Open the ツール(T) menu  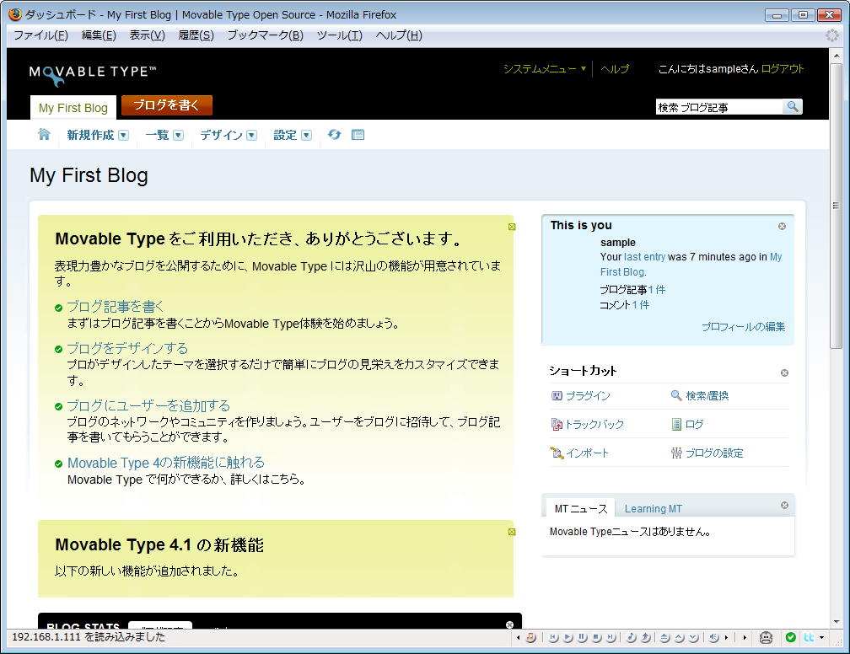(339, 35)
